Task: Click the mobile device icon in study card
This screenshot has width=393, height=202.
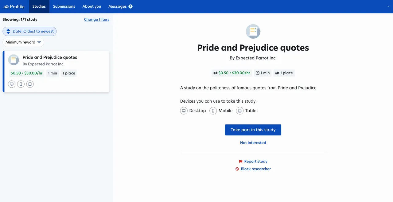Action: tap(21, 84)
